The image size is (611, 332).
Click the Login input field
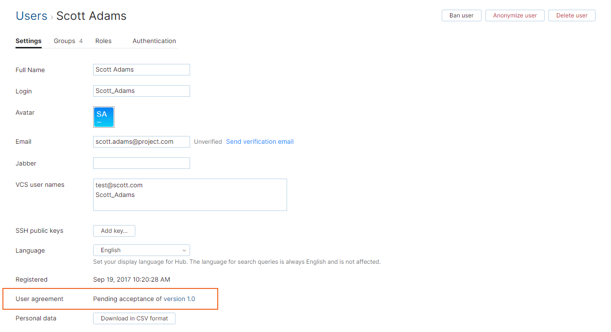coord(141,91)
